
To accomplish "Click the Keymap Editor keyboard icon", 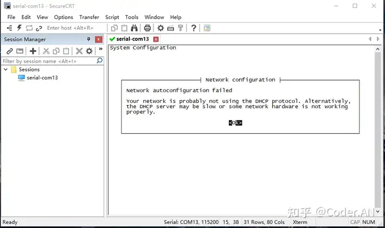I will pyautogui.click(x=171, y=28).
